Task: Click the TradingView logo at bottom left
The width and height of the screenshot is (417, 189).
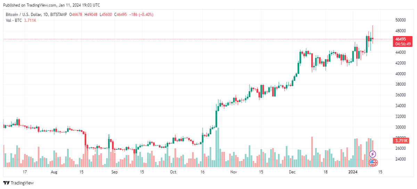Action: coord(19,183)
